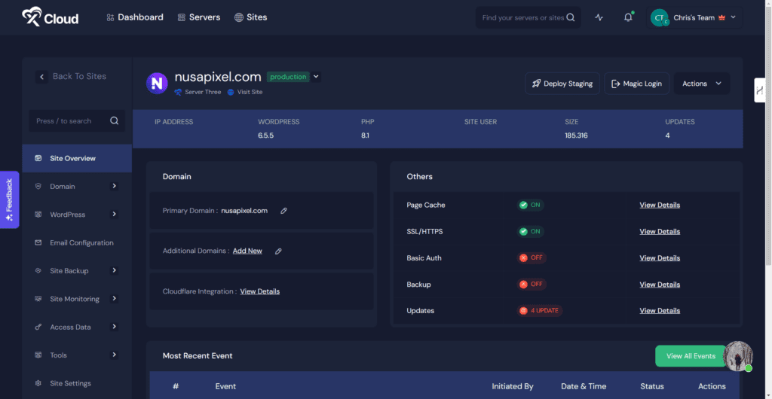
Task: Open Cloudflare Integration View Details link
Action: 259,291
